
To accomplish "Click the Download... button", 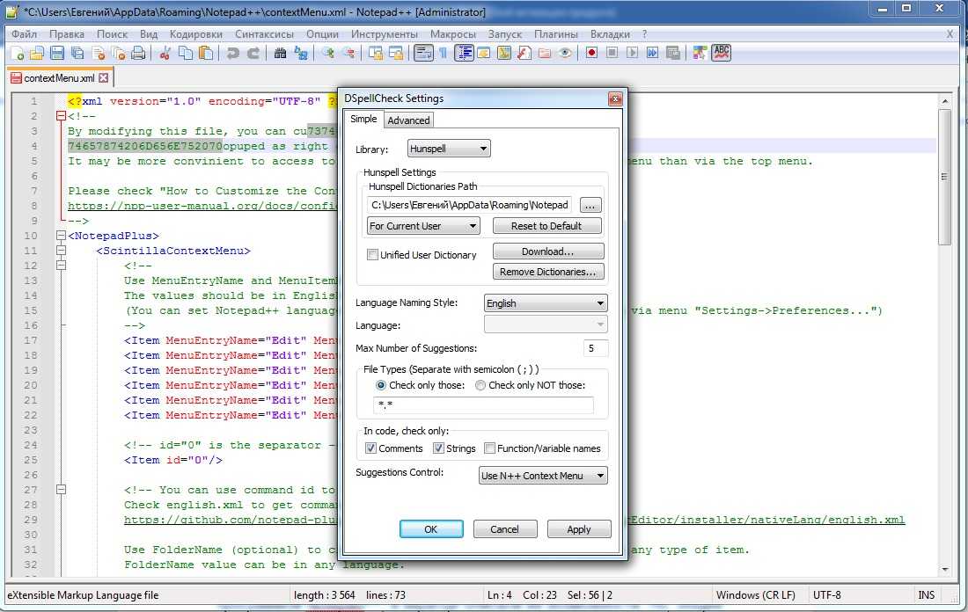I will [547, 251].
